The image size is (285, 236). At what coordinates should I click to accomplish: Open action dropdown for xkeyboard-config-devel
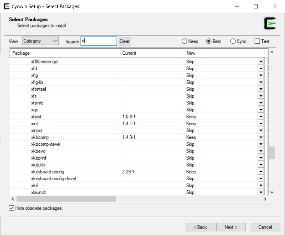pos(261,179)
